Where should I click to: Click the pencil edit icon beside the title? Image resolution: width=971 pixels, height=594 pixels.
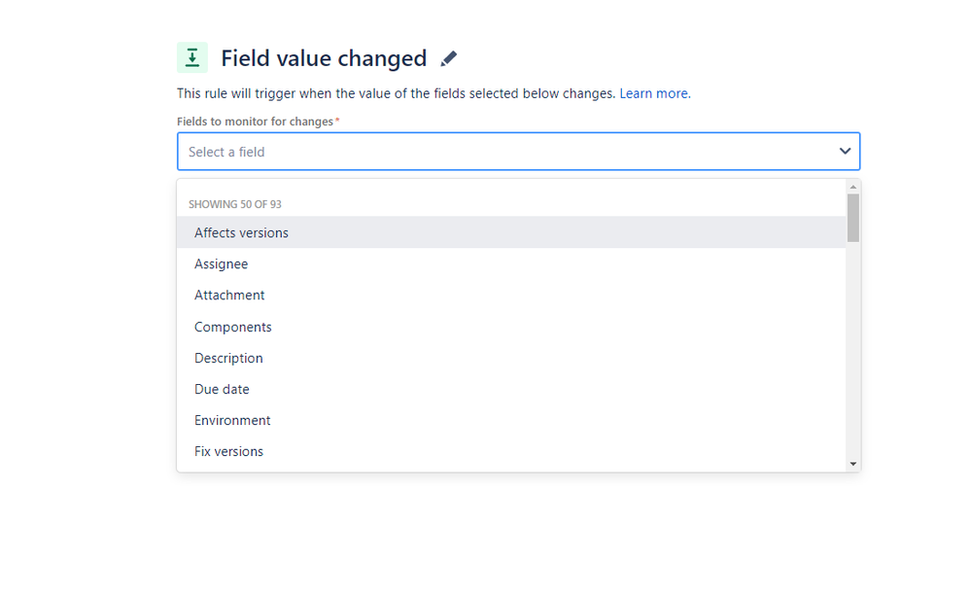click(448, 59)
